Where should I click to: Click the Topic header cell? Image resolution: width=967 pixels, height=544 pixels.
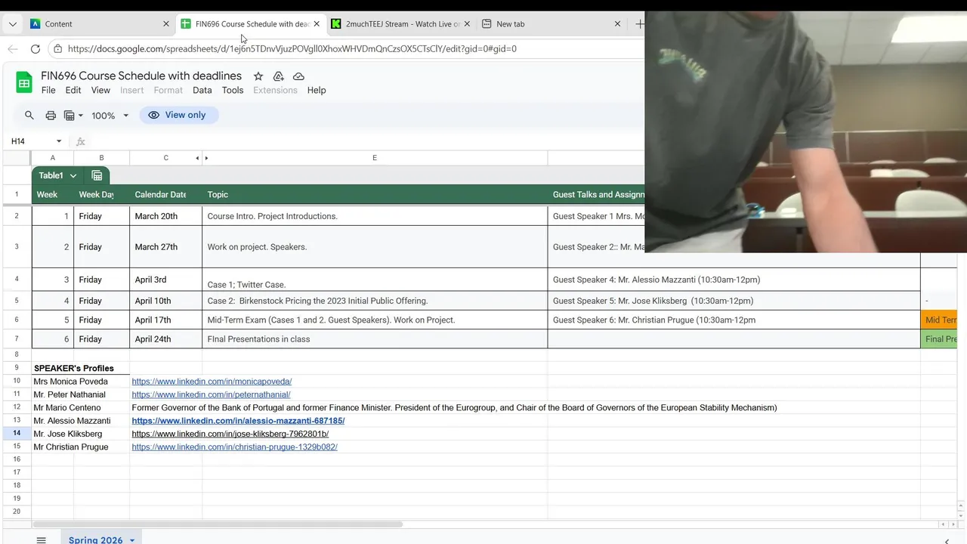pyautogui.click(x=375, y=195)
